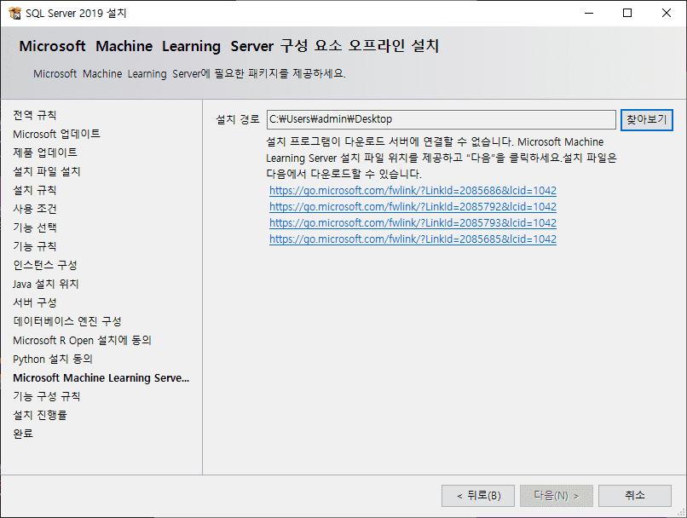Select the 완료 step

(x=23, y=434)
